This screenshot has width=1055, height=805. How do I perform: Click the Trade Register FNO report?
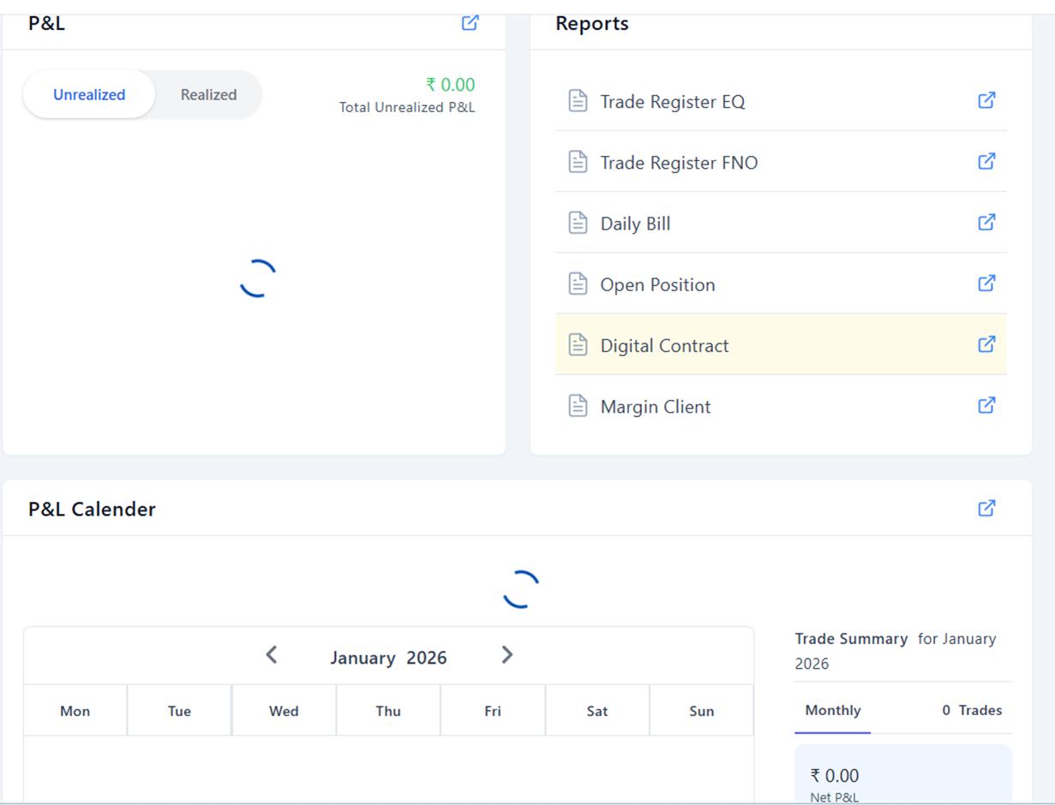click(679, 163)
